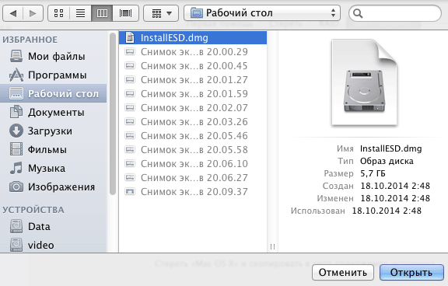
Task: Open the Рабочий стол location popup
Action: click(262, 13)
